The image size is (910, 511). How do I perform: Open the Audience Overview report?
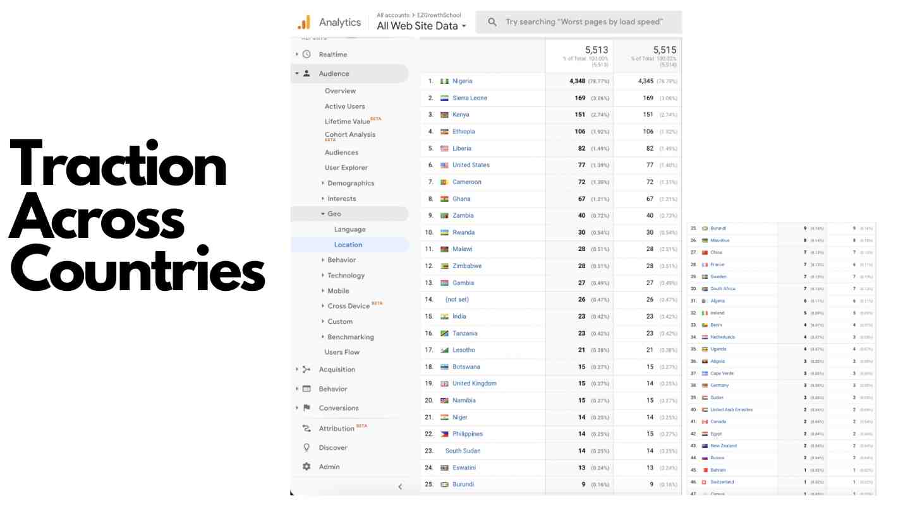340,91
